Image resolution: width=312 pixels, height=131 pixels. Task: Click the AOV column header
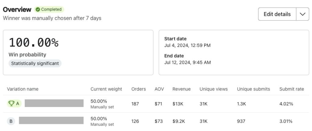(x=159, y=89)
